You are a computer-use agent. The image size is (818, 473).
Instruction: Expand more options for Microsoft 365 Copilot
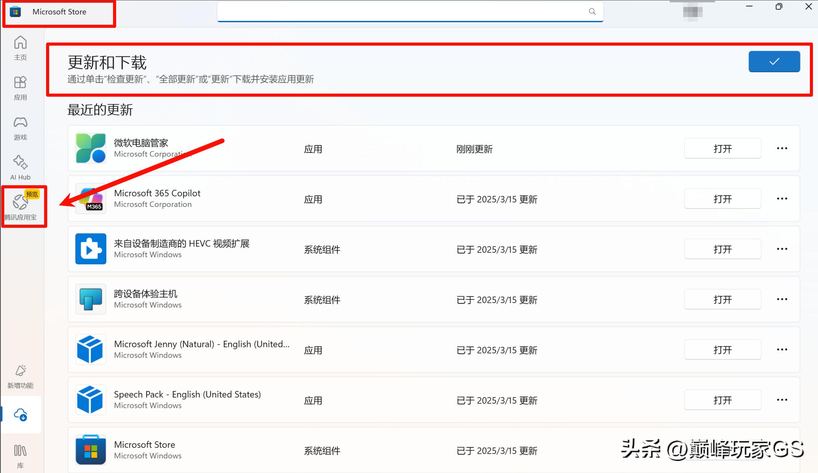(782, 199)
